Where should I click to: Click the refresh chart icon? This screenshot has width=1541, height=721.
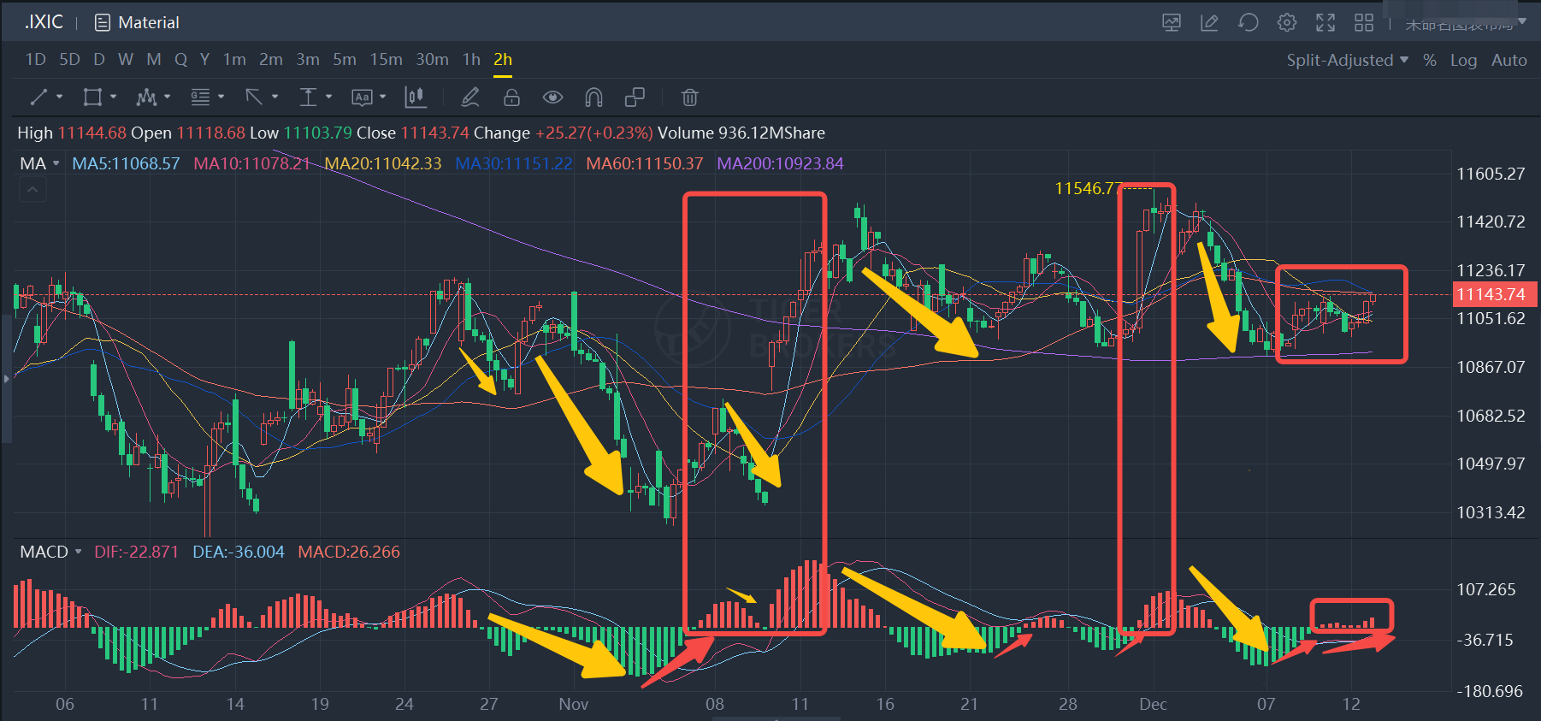1248,23
